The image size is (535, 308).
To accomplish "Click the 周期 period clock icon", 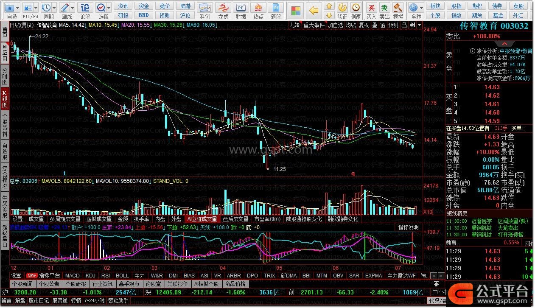I will pyautogui.click(x=46, y=7).
